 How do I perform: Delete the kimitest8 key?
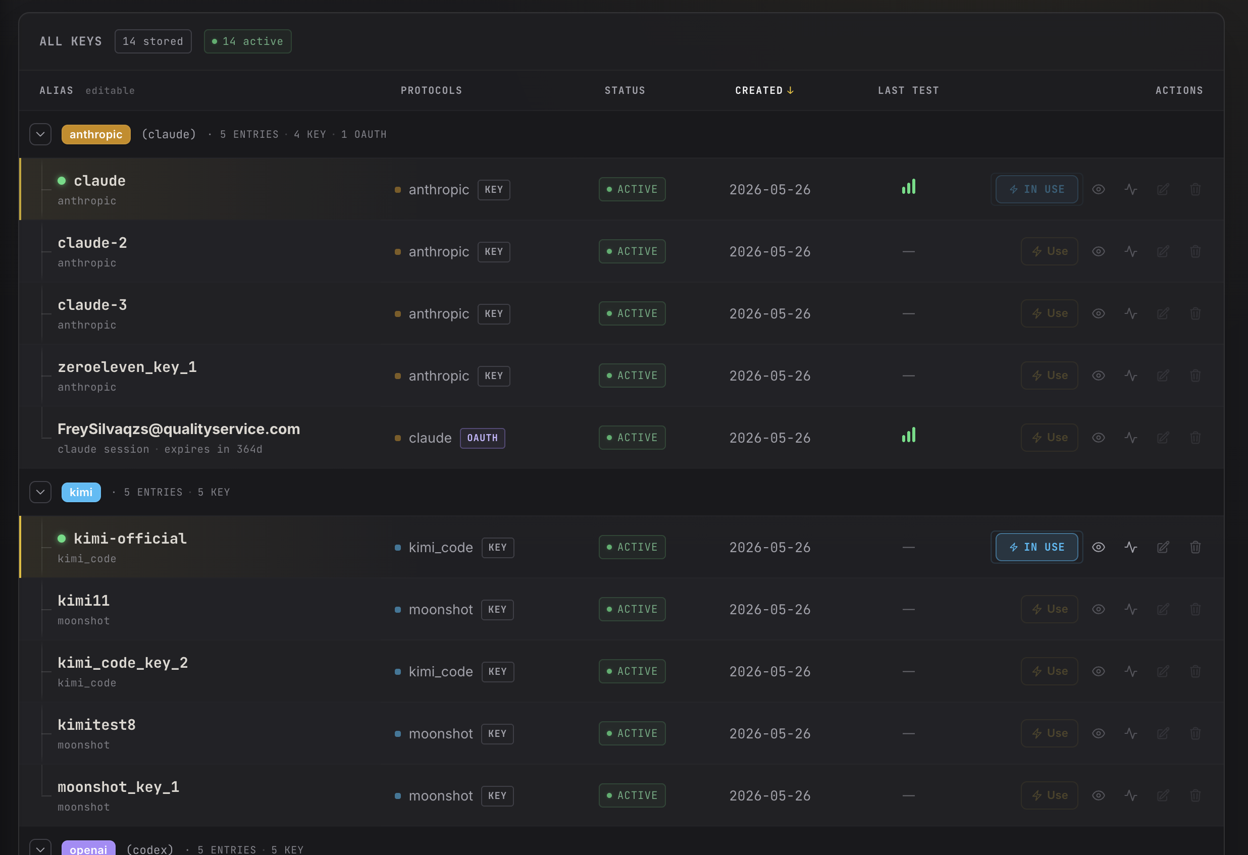click(1195, 733)
